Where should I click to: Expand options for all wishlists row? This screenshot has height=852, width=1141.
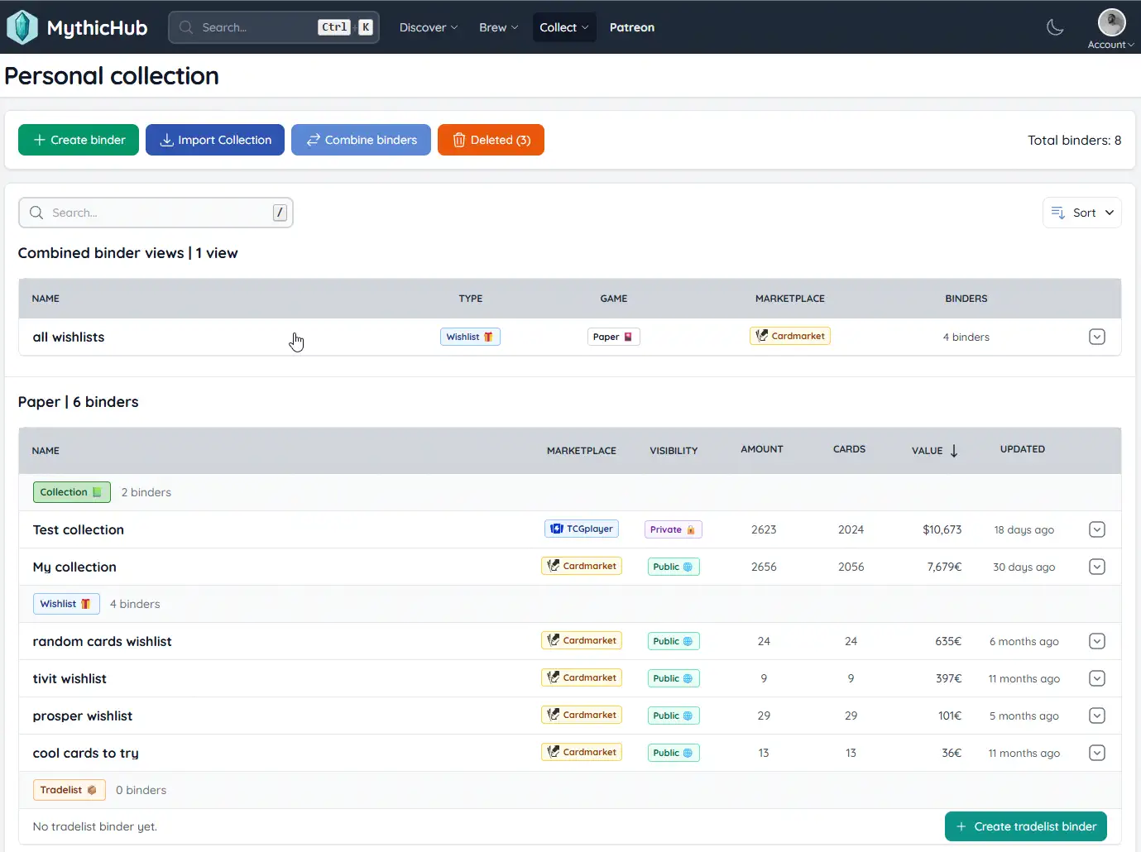[x=1097, y=337]
